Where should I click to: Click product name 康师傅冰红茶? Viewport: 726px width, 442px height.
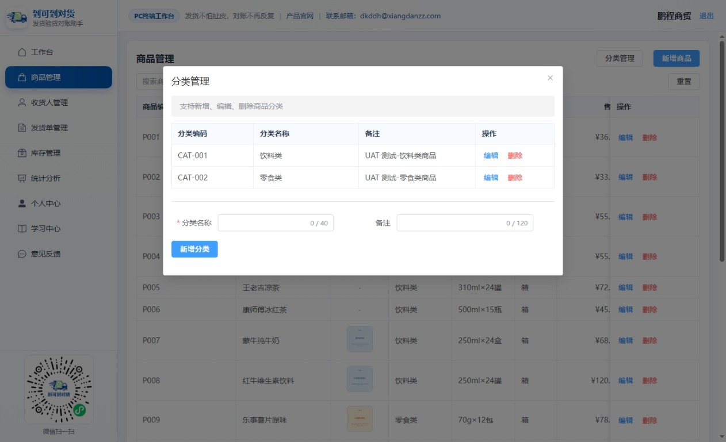(265, 310)
